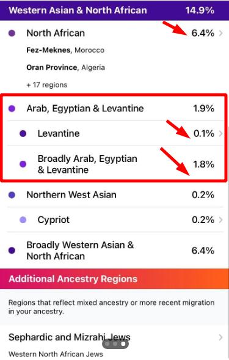Open Levantine row chevron

pos(220,133)
